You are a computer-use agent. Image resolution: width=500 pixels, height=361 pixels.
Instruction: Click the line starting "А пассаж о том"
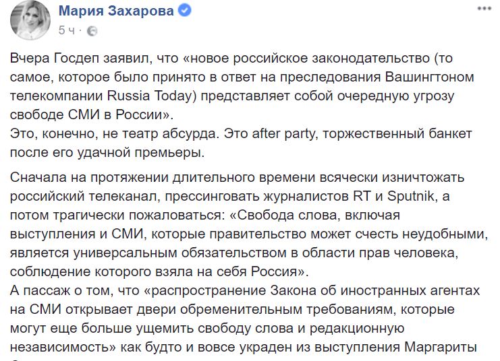click(x=244, y=291)
